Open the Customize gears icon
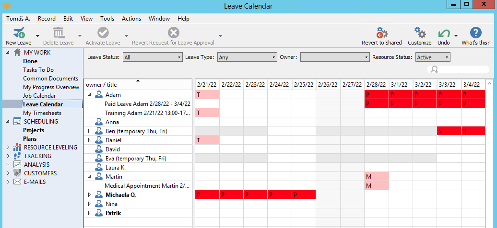 pos(420,33)
